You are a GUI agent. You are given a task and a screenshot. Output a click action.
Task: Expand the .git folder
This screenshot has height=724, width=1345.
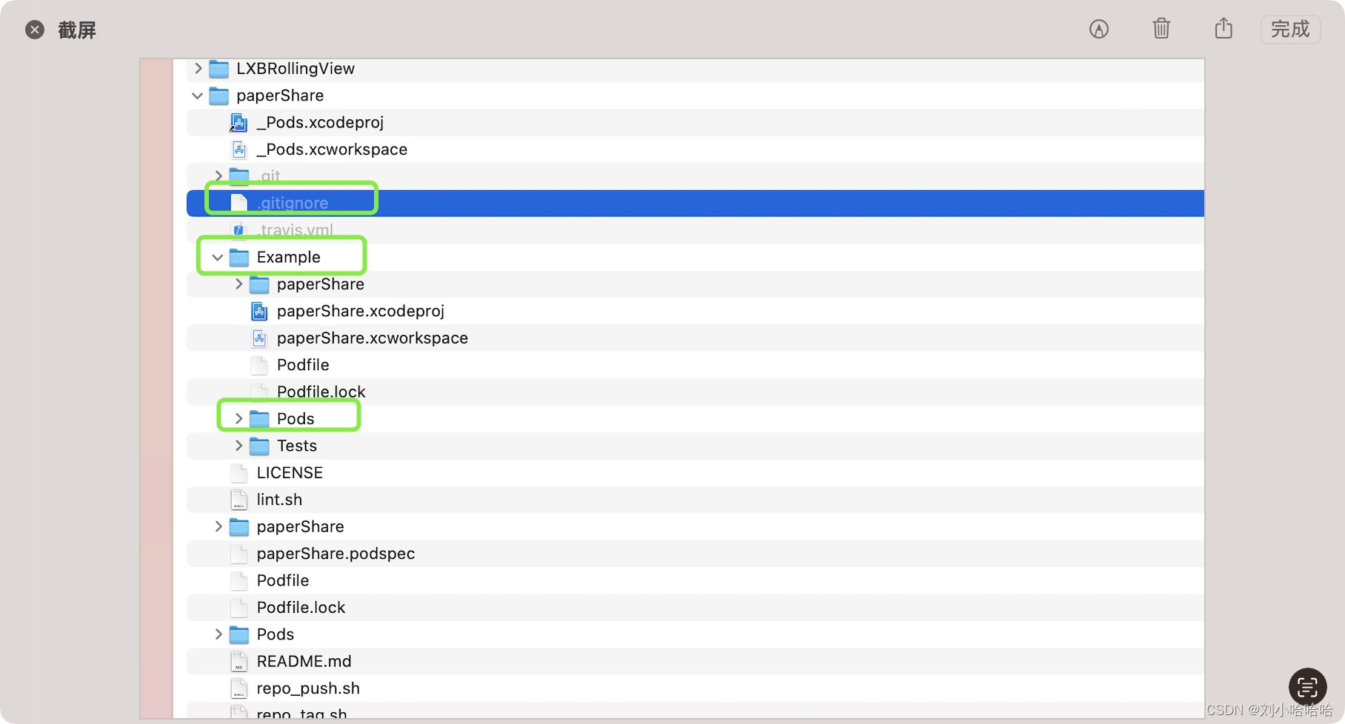[218, 176]
